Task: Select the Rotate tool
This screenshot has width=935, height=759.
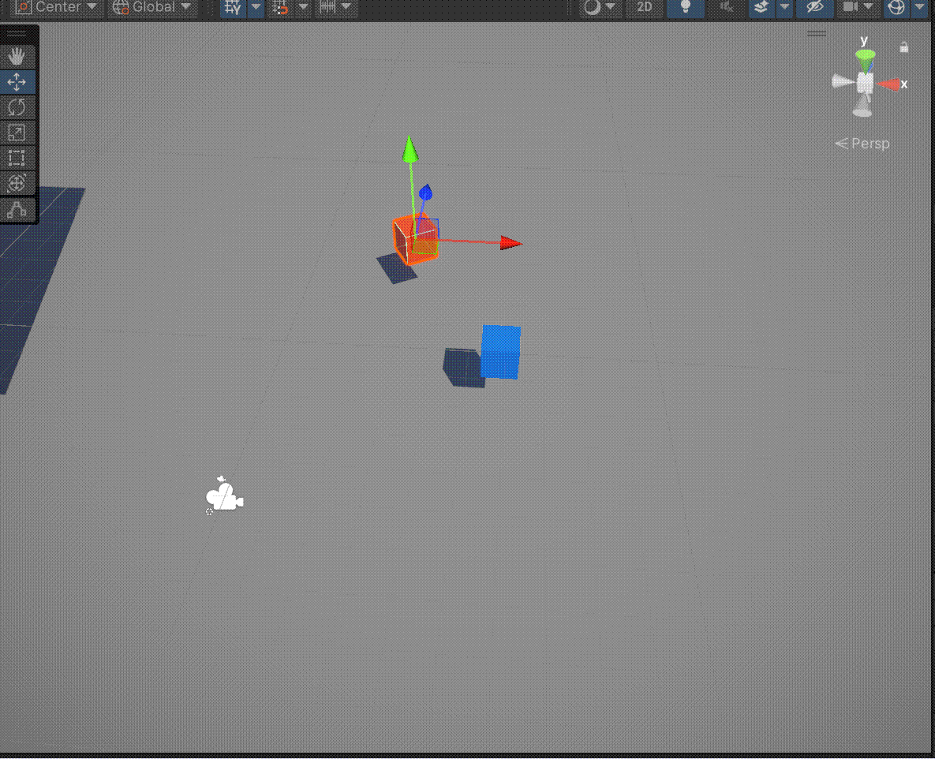Action: pos(17,107)
